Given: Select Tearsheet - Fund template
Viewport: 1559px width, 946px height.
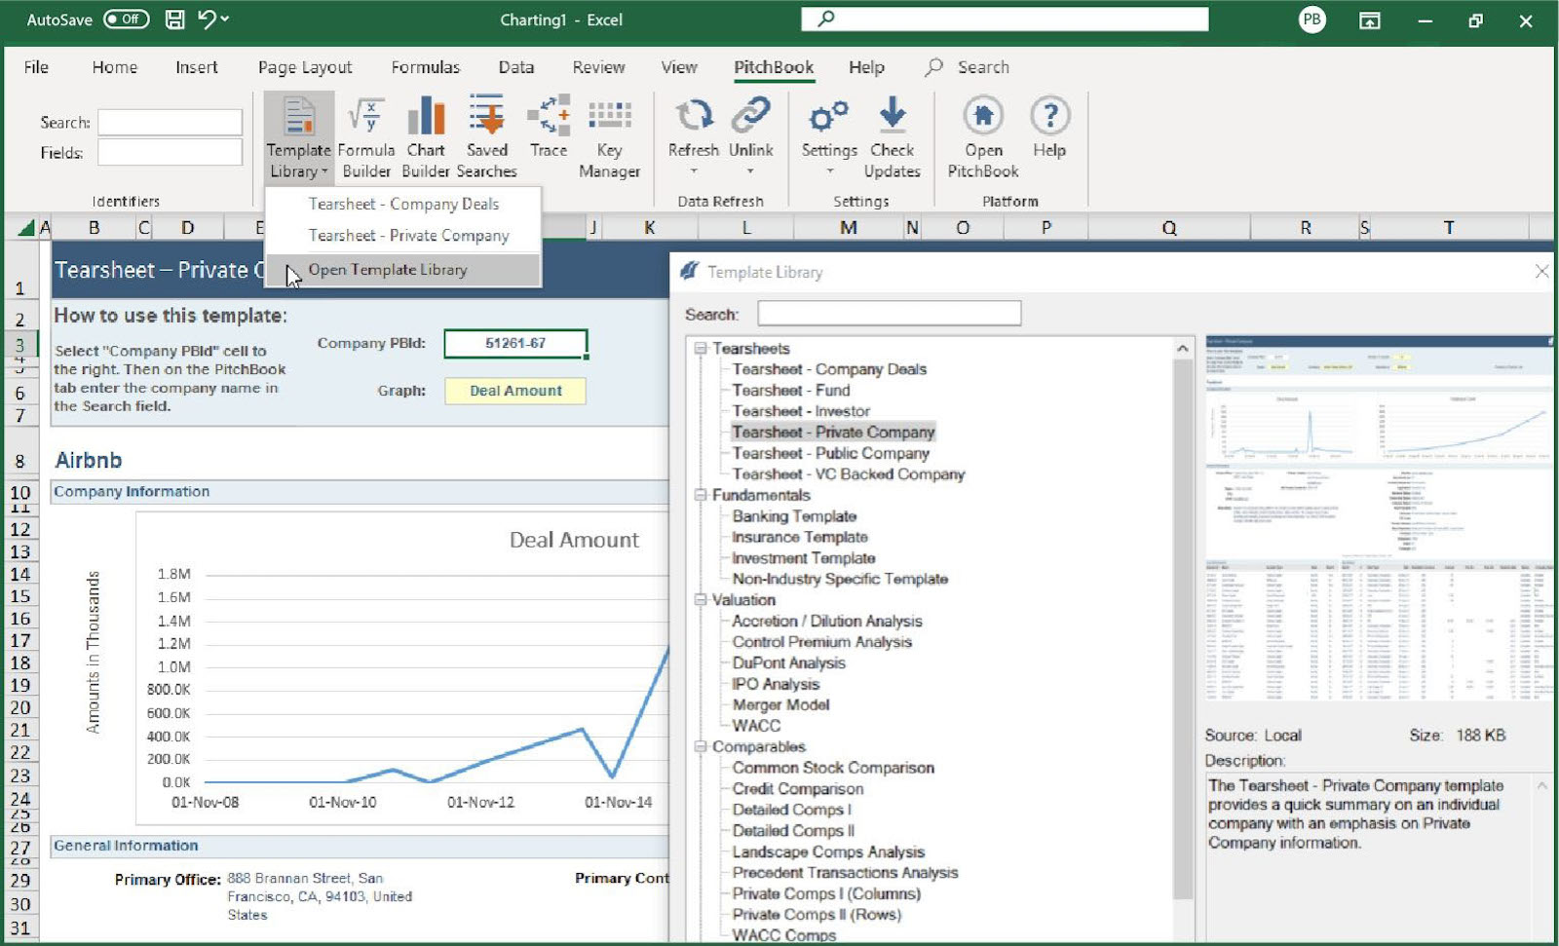Looking at the screenshot, I should click(790, 390).
